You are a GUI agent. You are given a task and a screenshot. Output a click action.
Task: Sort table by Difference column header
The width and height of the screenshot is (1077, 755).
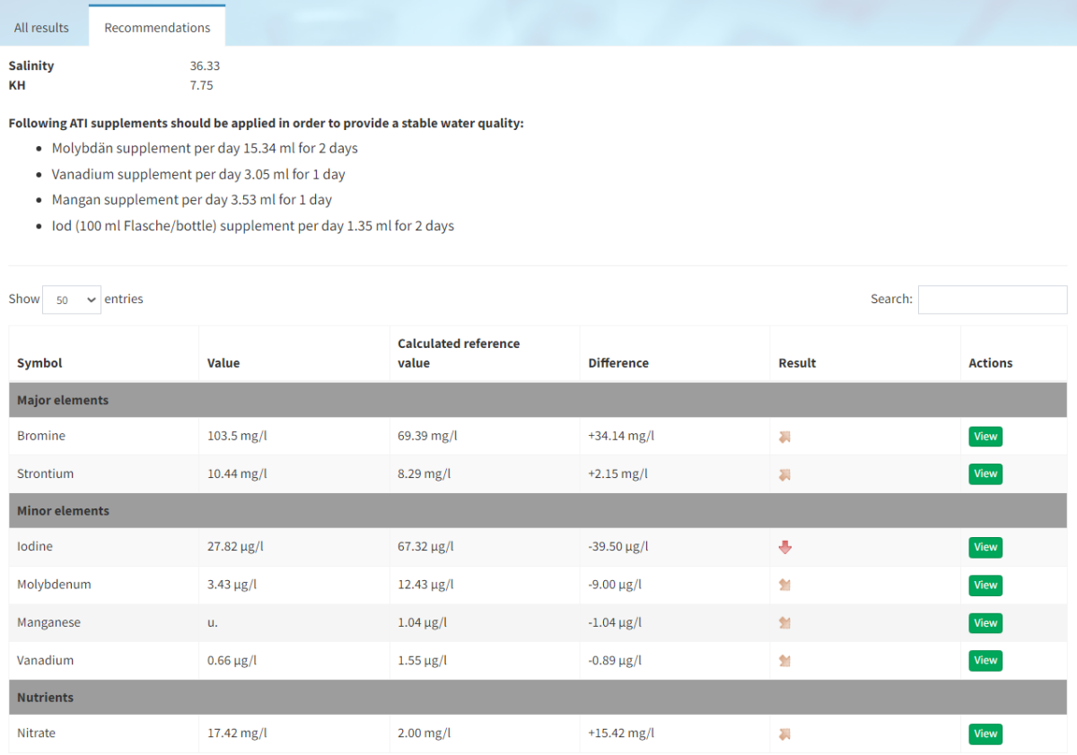coord(675,354)
